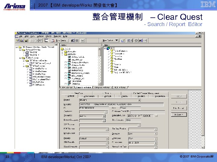The width and height of the screenshot is (217, 162).
Task: Click the Personal Queries folder icon
Action: coord(24,50)
